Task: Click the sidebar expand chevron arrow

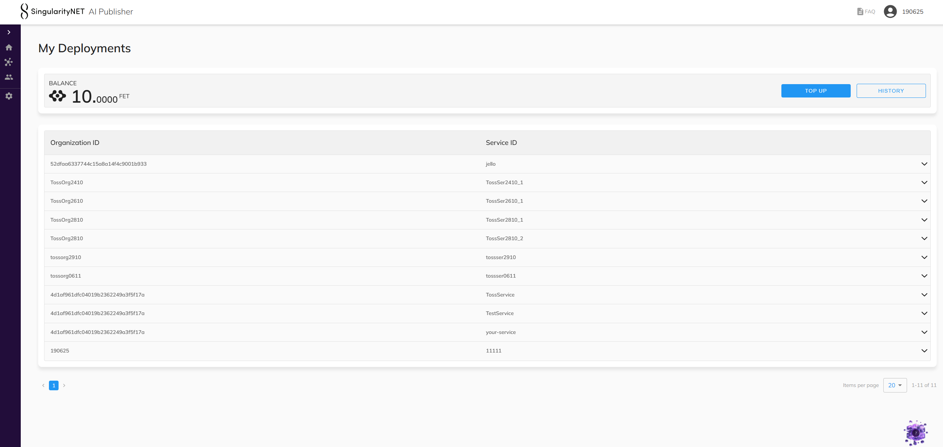Action: 9,32
